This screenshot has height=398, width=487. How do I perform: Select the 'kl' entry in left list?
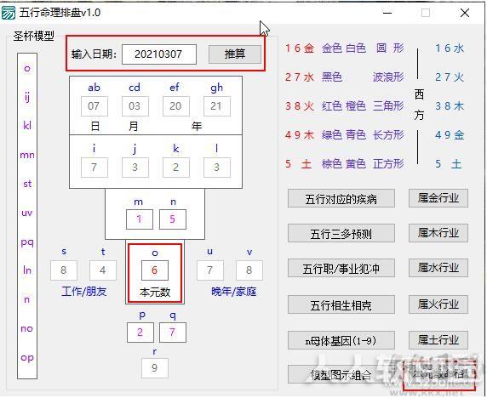27,126
